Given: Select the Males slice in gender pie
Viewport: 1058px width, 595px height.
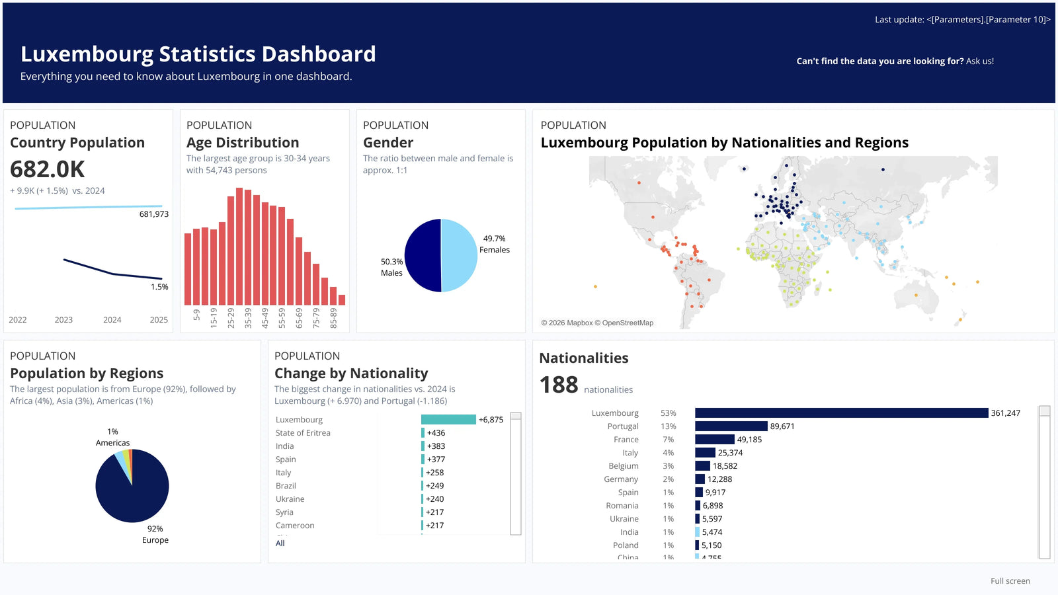Looking at the screenshot, I should pyautogui.click(x=423, y=255).
